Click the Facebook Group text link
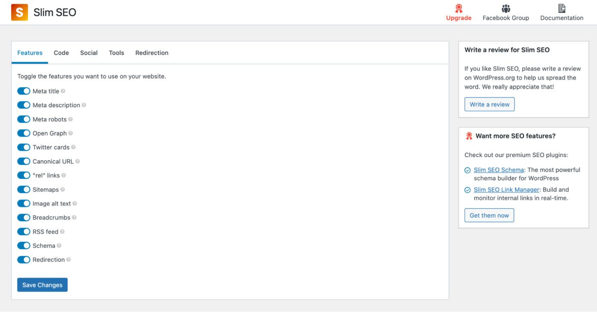597x312 pixels. pos(506,18)
